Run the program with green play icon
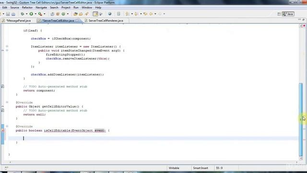The width and height of the screenshot is (307, 173). [x=31, y=14]
